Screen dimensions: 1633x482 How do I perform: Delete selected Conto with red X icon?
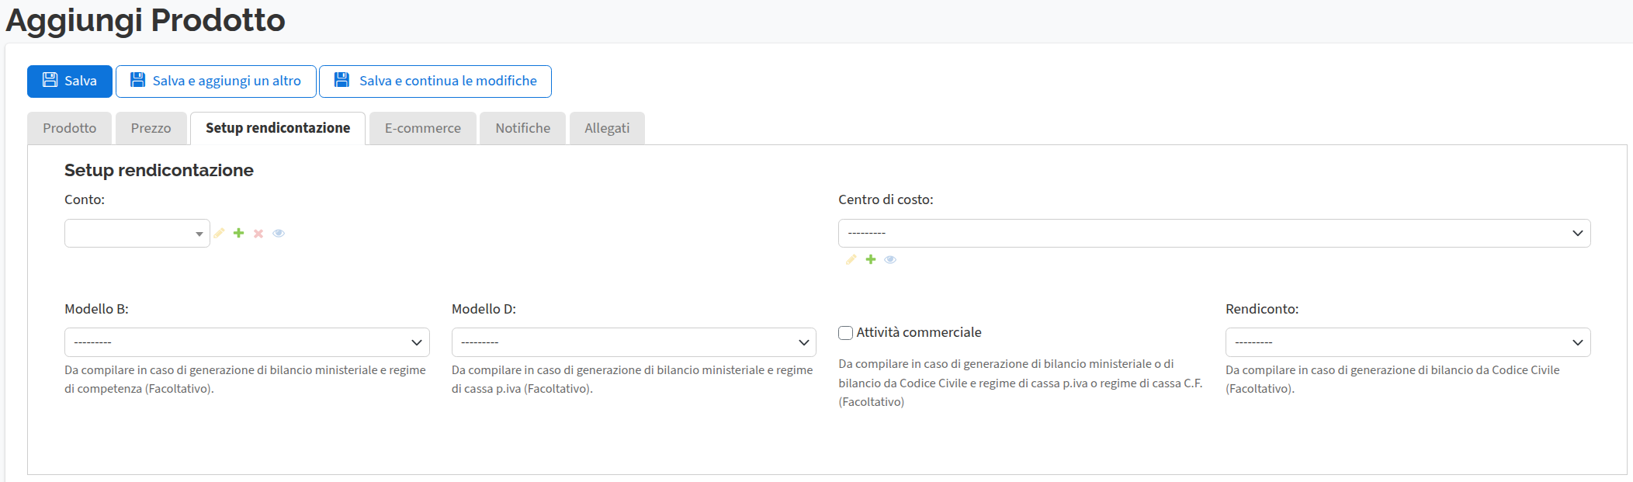[x=258, y=234]
